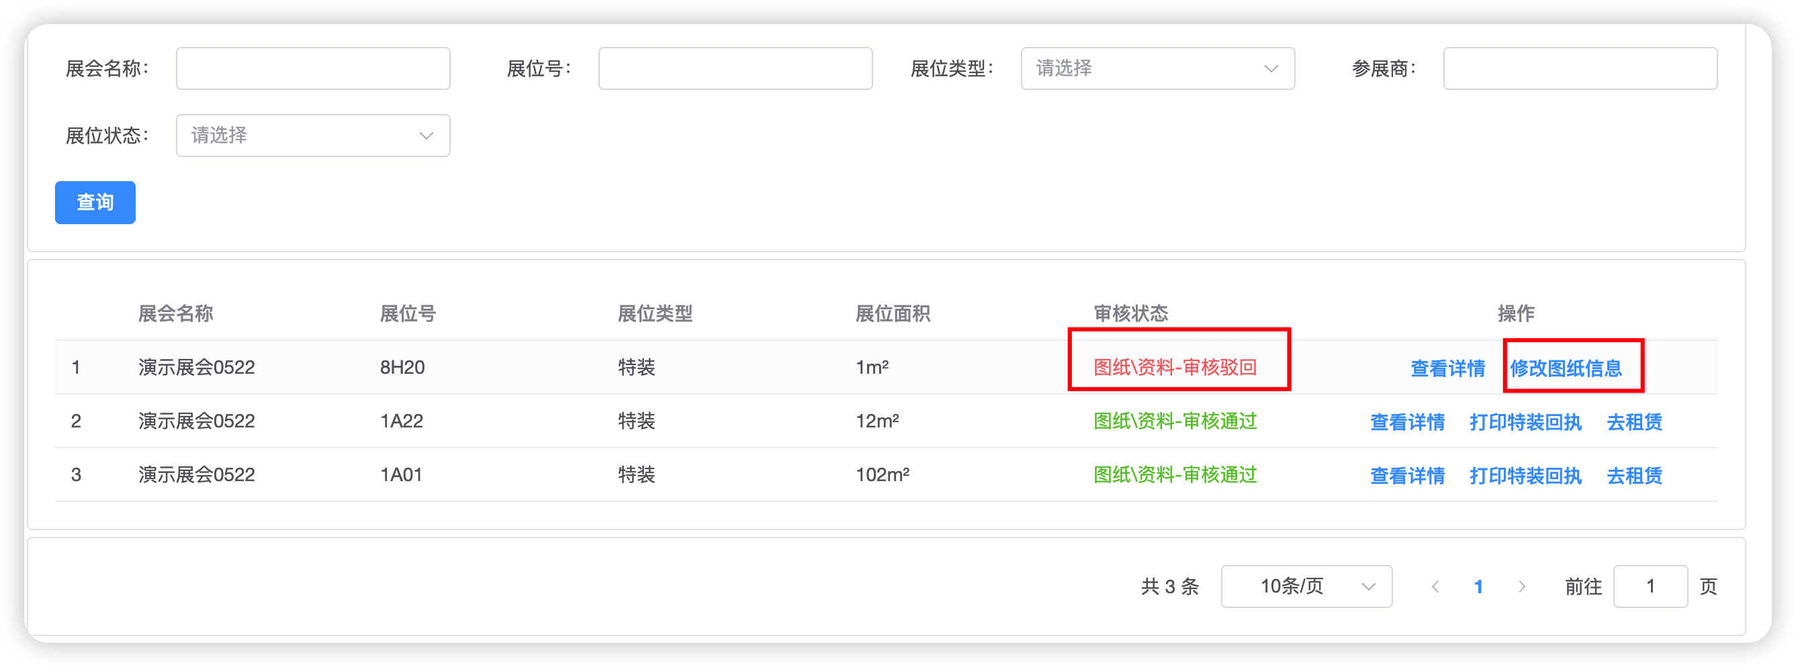Click the blue 查询 button

pos(95,203)
